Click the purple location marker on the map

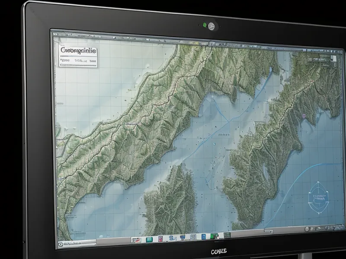click(x=304, y=116)
